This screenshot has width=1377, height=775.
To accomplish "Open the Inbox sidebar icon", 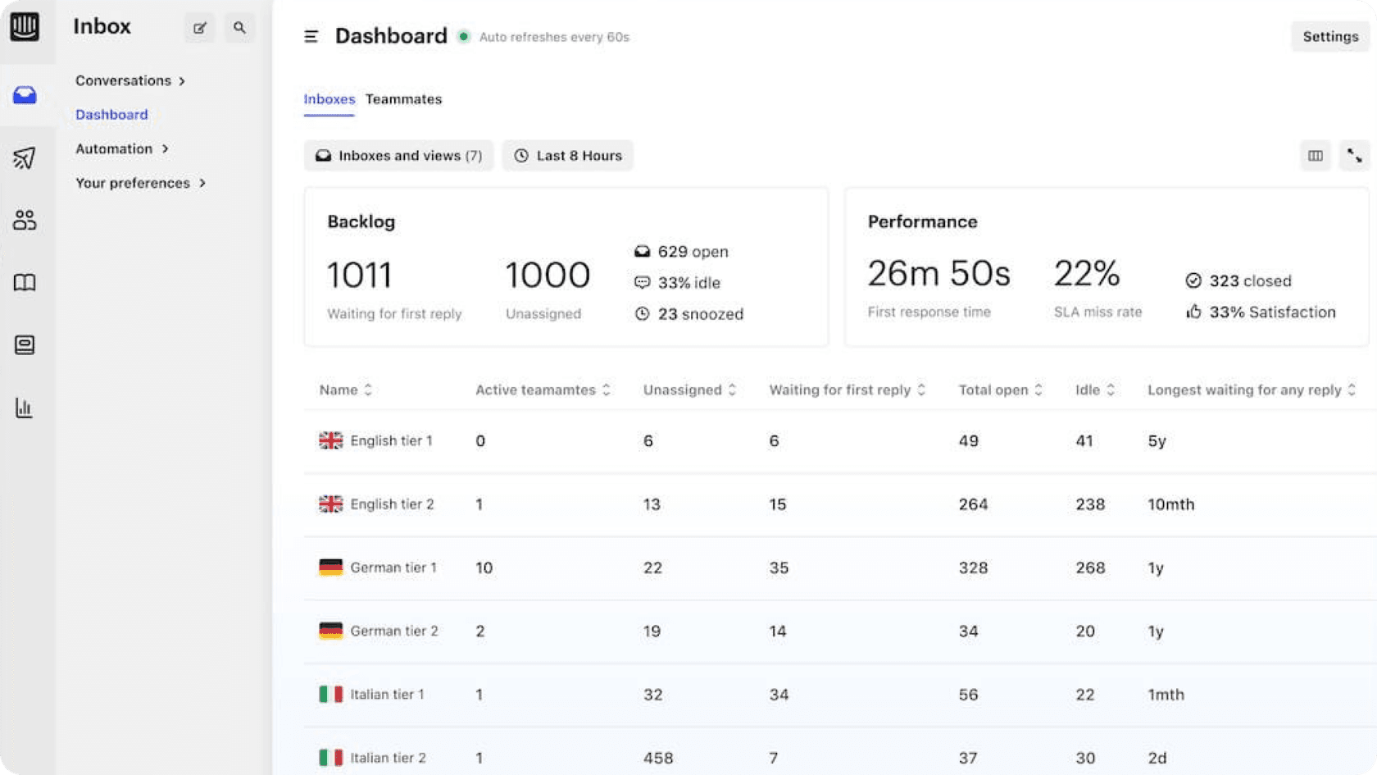I will point(25,94).
